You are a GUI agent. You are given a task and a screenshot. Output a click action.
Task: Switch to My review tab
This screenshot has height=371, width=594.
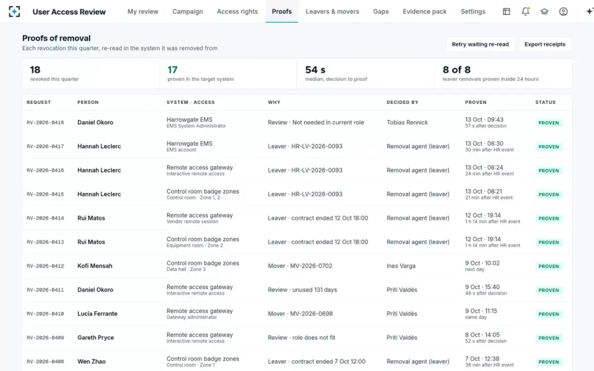point(143,11)
